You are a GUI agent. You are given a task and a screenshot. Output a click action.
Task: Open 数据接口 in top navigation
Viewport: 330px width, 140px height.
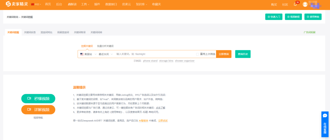(111, 4)
